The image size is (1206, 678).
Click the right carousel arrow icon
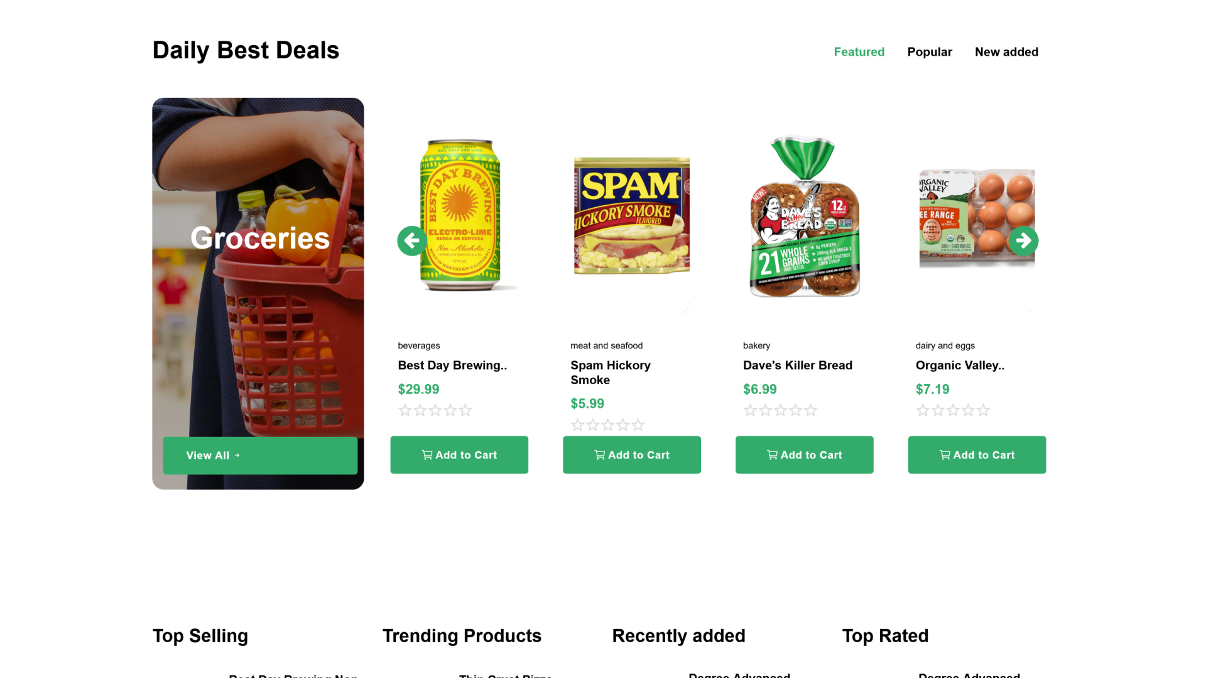coord(1023,240)
